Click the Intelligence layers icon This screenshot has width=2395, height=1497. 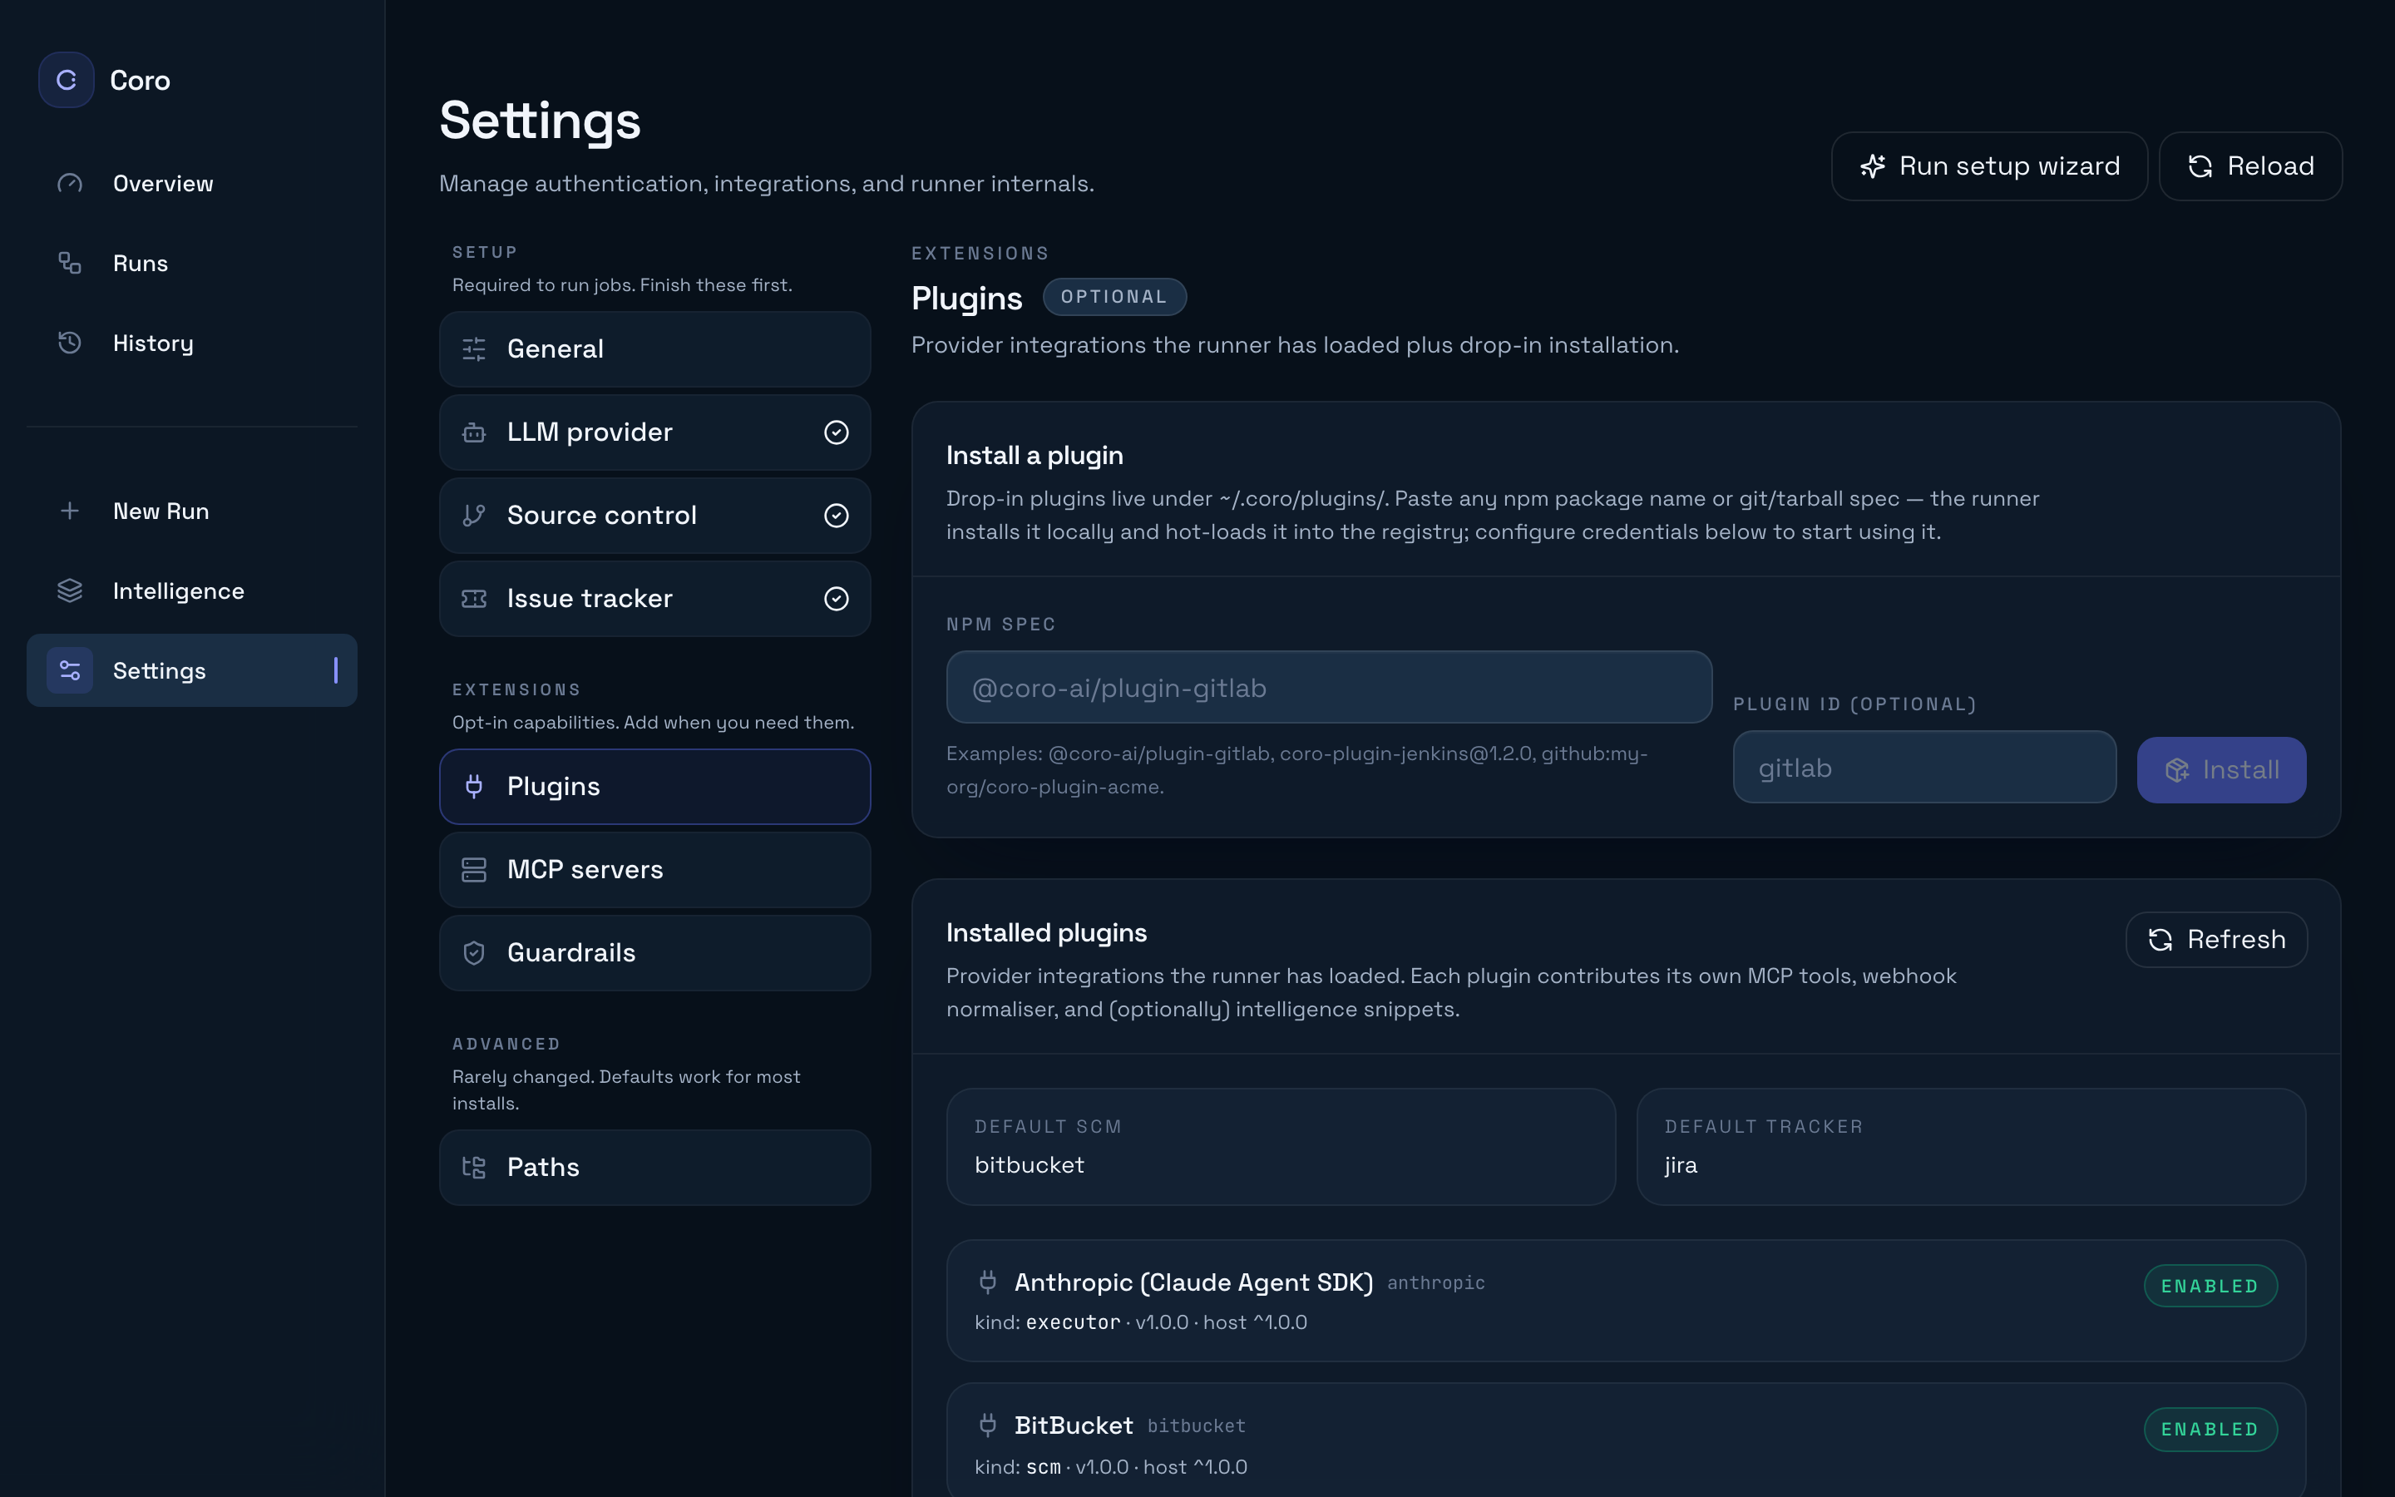coord(69,591)
